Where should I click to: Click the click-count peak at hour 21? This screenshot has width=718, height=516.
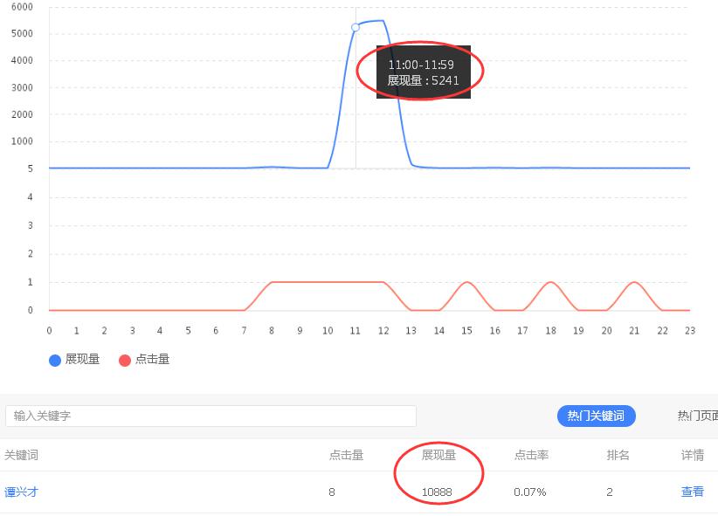634,282
